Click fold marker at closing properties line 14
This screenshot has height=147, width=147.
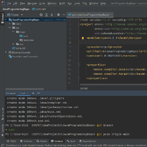coord(79,78)
